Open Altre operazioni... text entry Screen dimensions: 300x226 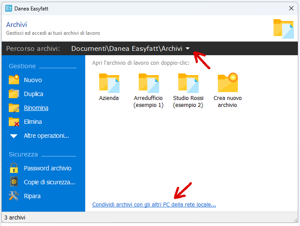click(46, 136)
